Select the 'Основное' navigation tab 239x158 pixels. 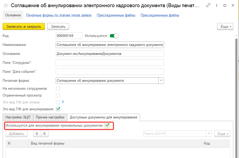13,15
